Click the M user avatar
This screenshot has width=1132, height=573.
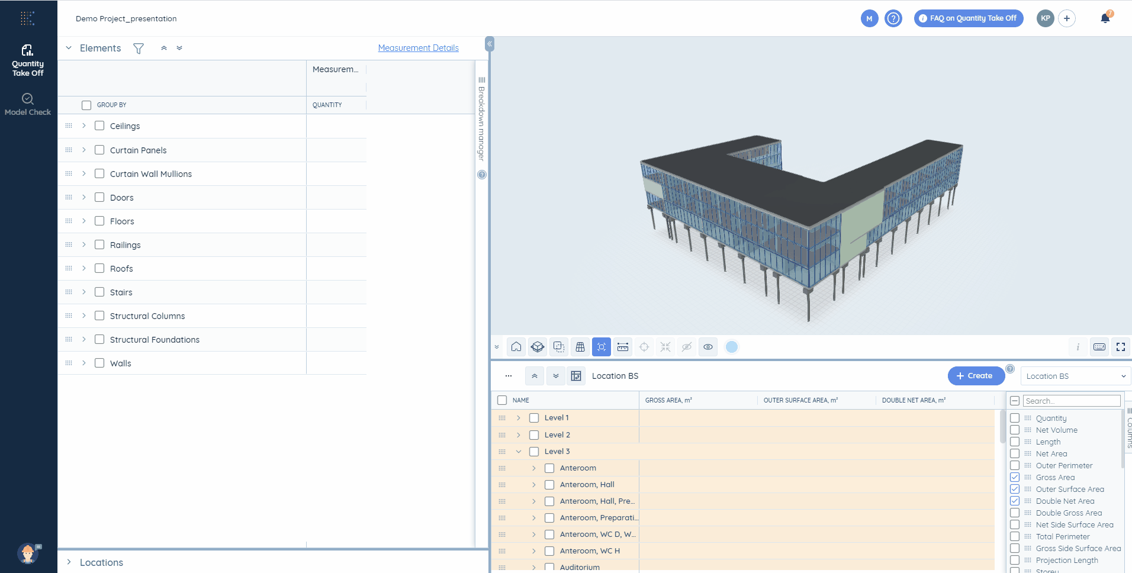(x=869, y=18)
